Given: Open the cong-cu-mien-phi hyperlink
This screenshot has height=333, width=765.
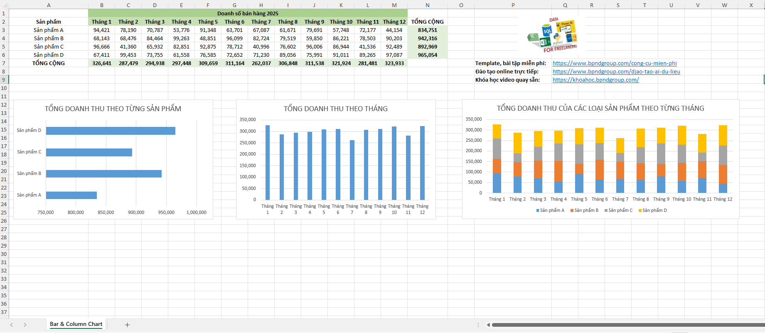Looking at the screenshot, I should 614,63.
